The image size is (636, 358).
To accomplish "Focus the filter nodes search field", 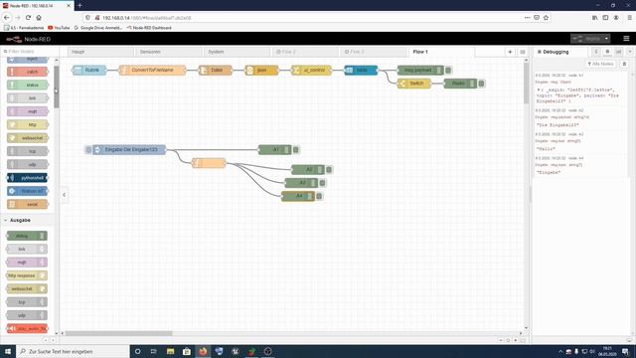I will (31, 52).
